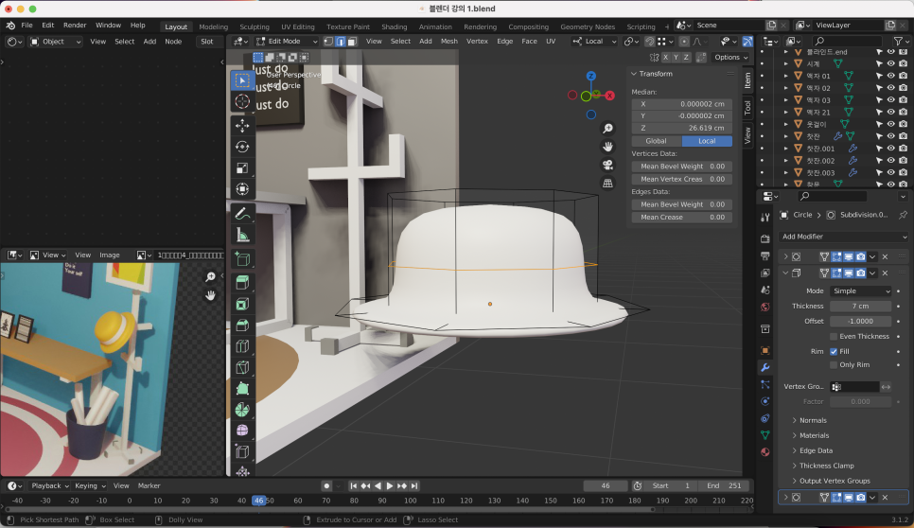Expand 액자 03 tree item in outliner

pos(785,100)
